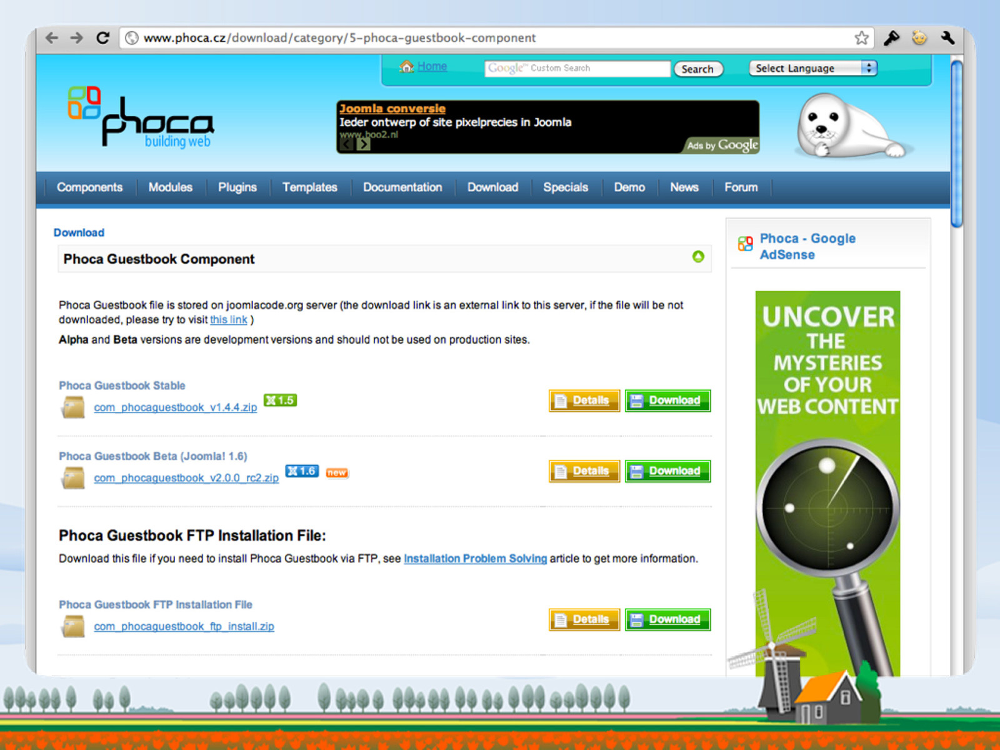Viewport: 1000px width, 750px height.
Task: Click the Home link at top
Action: 432,66
